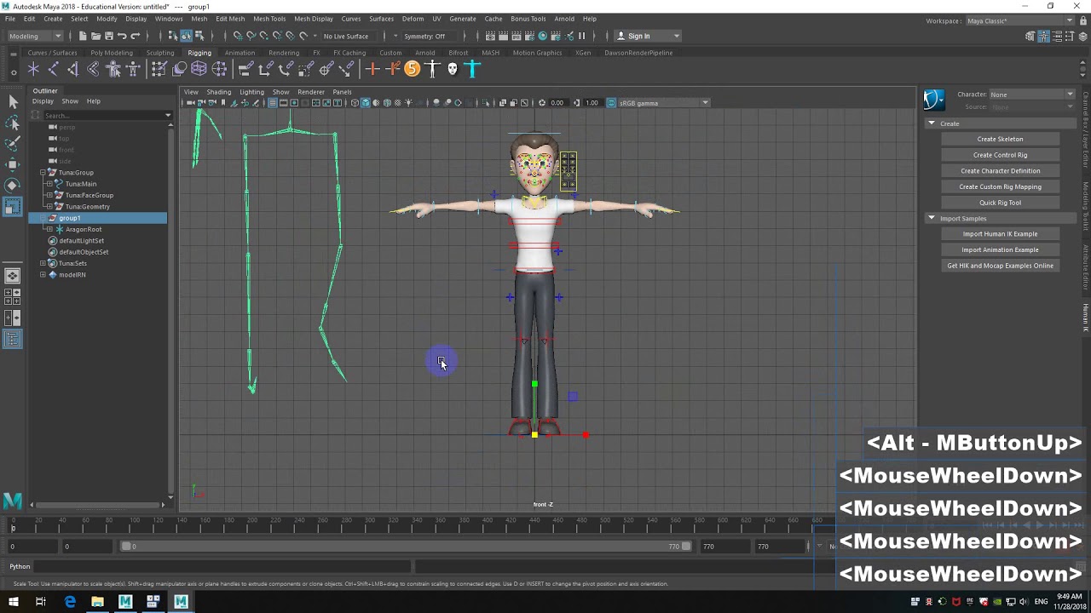Viewport: 1091px width, 613px height.
Task: Click the Undo arrow icon
Action: pos(122,36)
